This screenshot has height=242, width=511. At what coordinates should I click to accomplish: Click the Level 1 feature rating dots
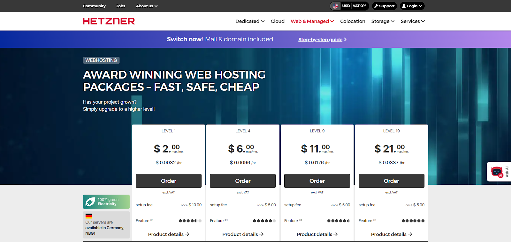pyautogui.click(x=190, y=221)
